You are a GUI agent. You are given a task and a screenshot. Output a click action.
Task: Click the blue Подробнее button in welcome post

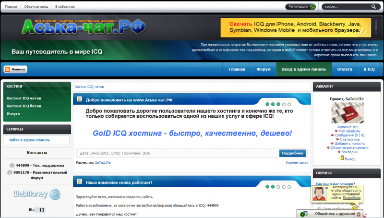(x=292, y=153)
